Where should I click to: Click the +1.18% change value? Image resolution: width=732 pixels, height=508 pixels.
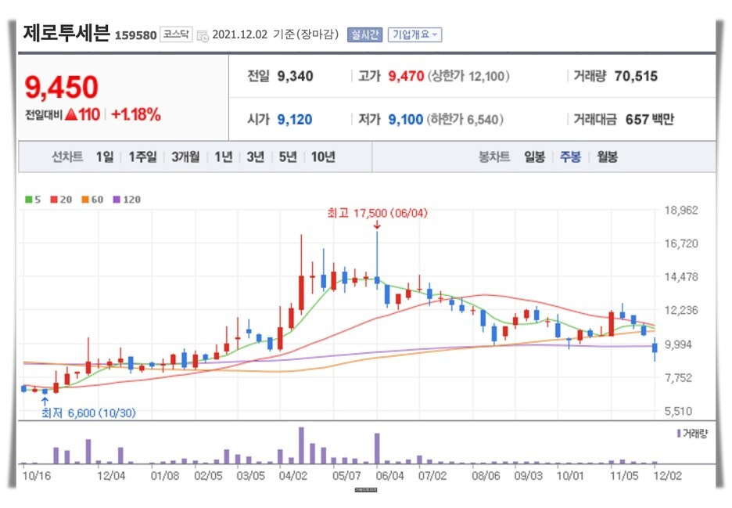pos(136,114)
